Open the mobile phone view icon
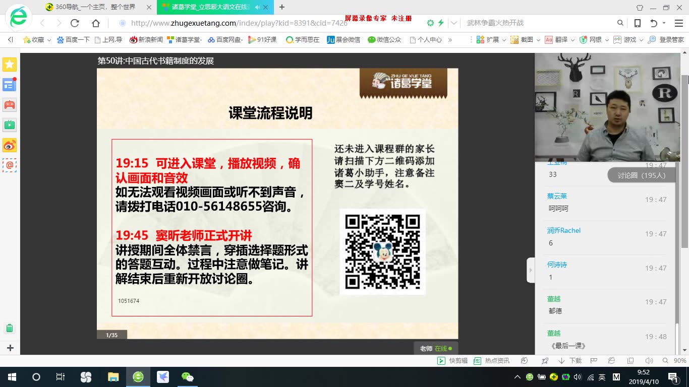Image resolution: width=689 pixels, height=387 pixels. coord(638,23)
